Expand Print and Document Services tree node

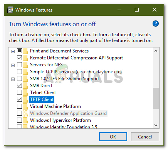(x=13, y=52)
